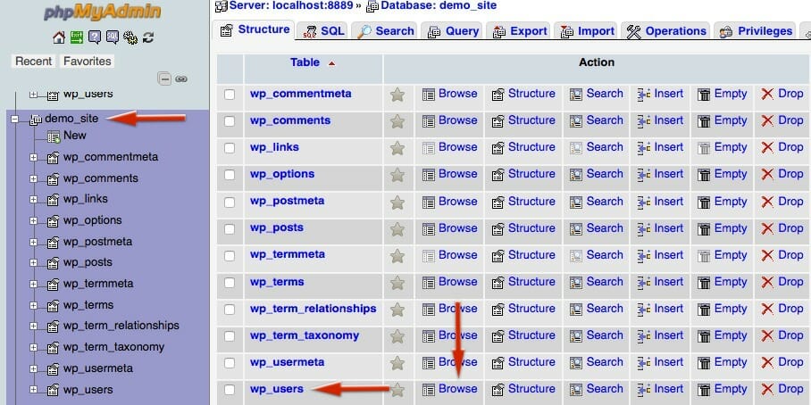Click the demo_site database icon in sidebar
The width and height of the screenshot is (811, 405).
pyautogui.click(x=37, y=120)
